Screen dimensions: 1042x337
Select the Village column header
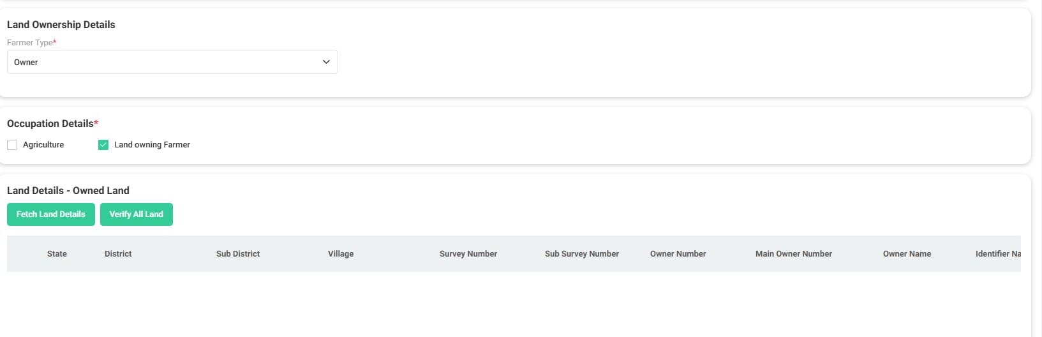coord(341,254)
